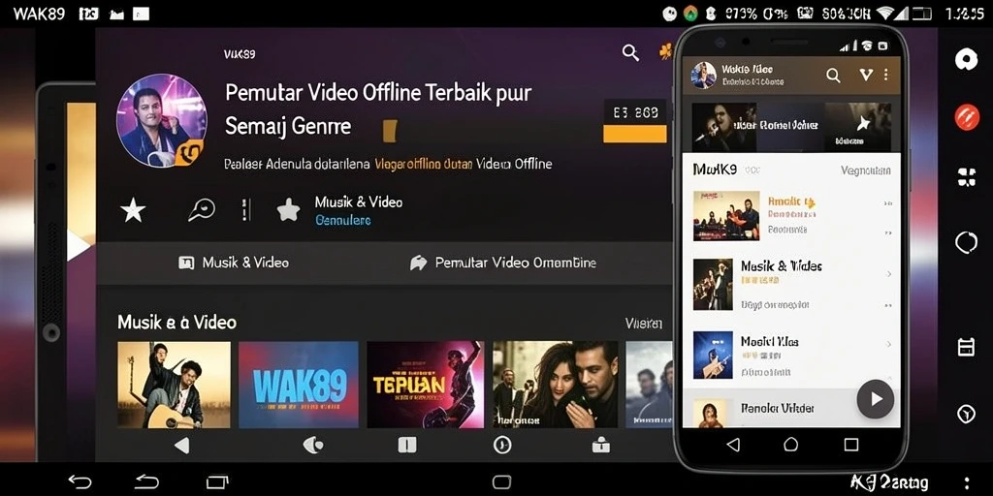Viewport: 993px width, 496px height.
Task: Select the Musik & Video tab
Action: [x=234, y=263]
